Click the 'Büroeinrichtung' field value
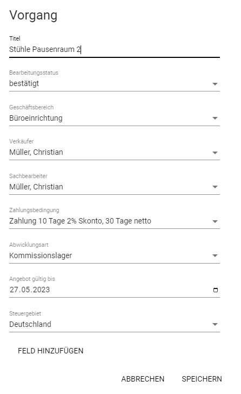Viewport: 241px width, 394px height. (x=36, y=118)
